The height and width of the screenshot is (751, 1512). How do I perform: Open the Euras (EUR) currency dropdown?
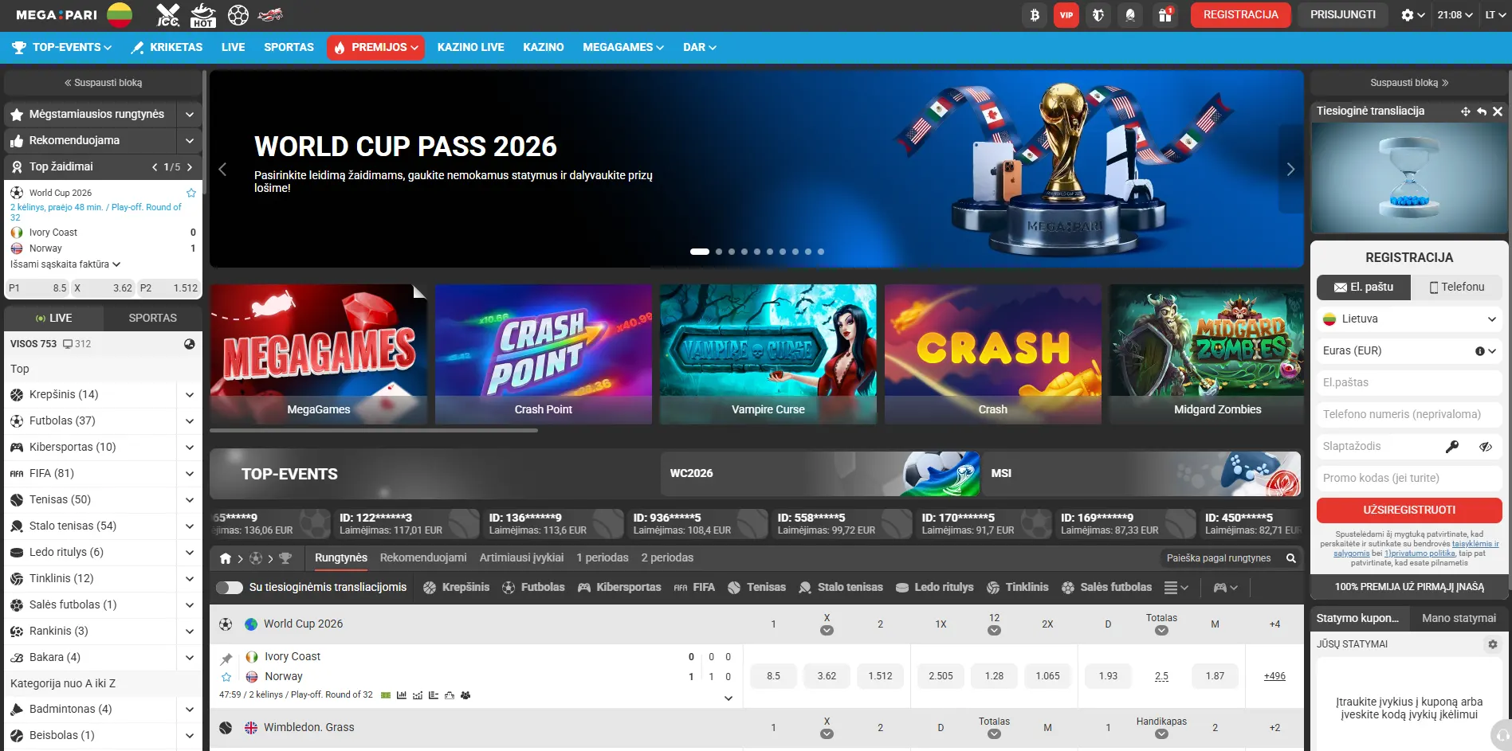click(1409, 351)
